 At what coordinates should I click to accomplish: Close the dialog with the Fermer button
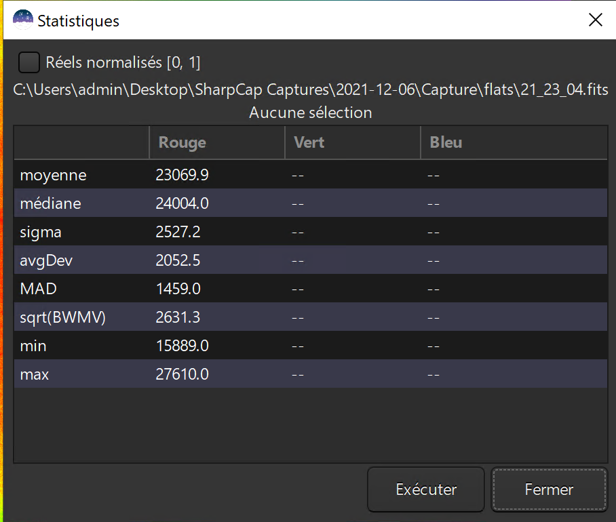(549, 489)
